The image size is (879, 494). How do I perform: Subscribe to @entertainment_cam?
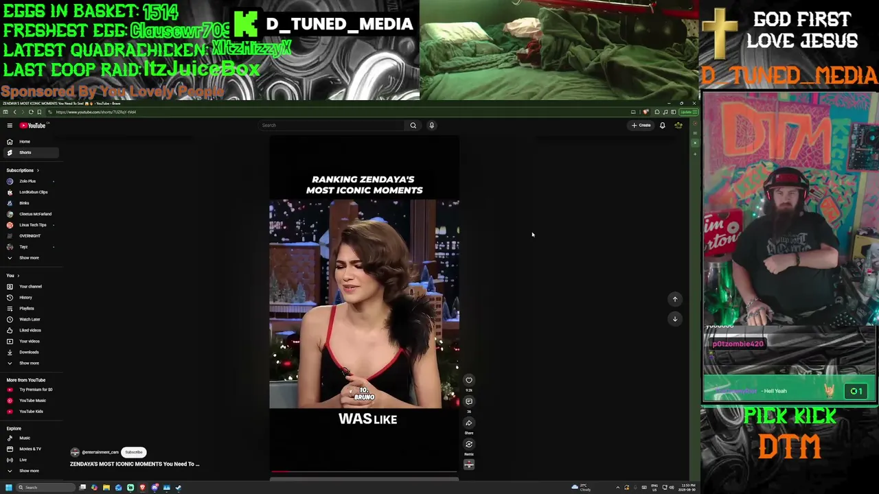pos(134,453)
